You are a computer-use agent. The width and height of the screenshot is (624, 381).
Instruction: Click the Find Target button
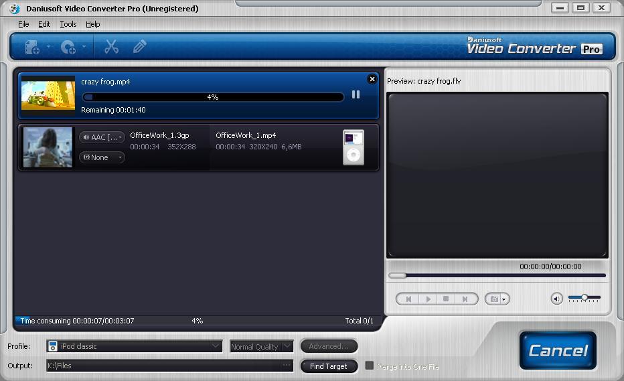click(329, 366)
